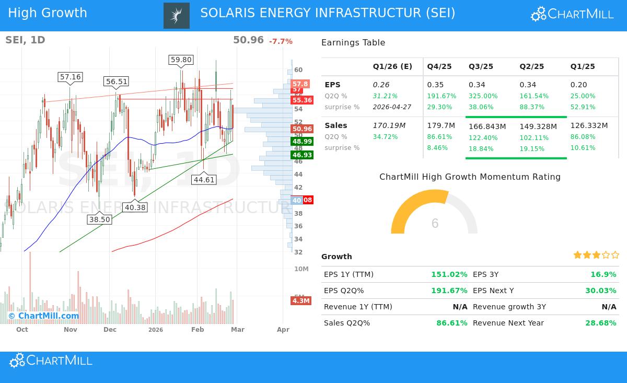627x383 pixels.
Task: Expand the Q4/25 column header
Action: (x=439, y=66)
